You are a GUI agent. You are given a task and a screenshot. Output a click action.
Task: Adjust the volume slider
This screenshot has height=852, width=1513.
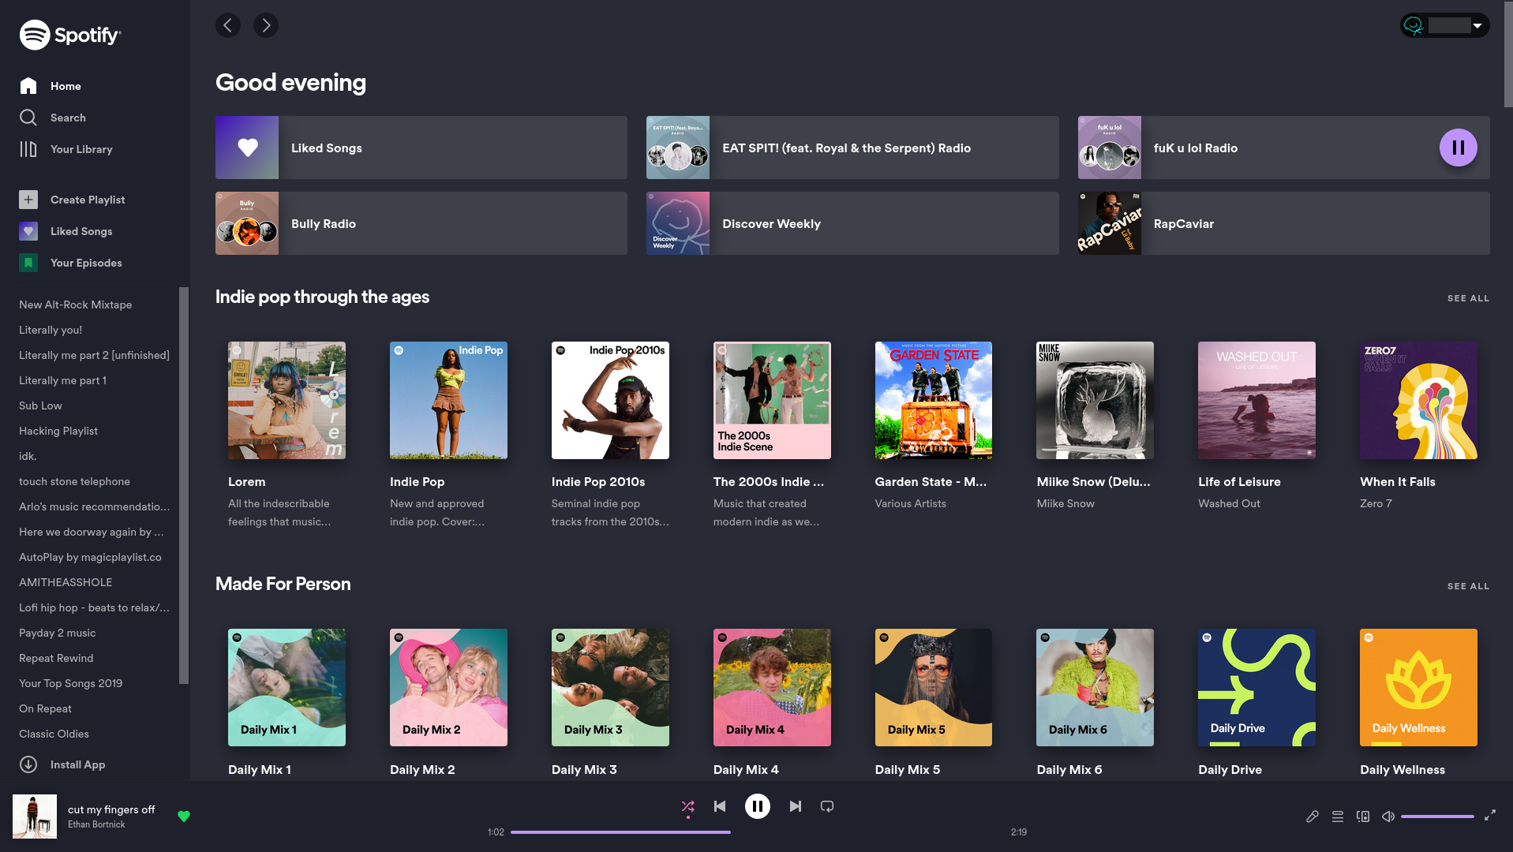click(x=1436, y=816)
